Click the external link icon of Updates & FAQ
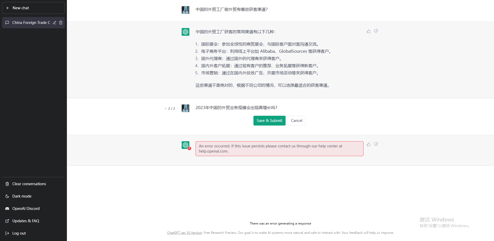The width and height of the screenshot is (494, 241). 7,221
